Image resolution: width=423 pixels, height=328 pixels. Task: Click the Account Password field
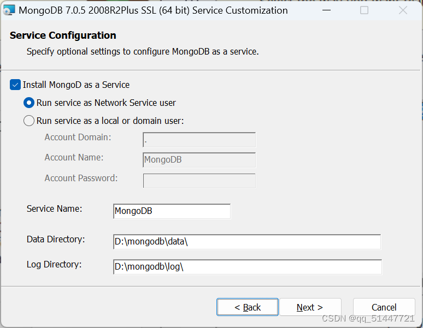(199, 181)
